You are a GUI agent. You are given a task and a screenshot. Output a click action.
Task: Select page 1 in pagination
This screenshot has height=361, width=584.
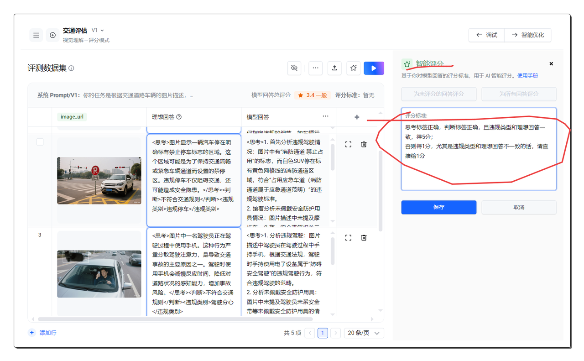[323, 333]
